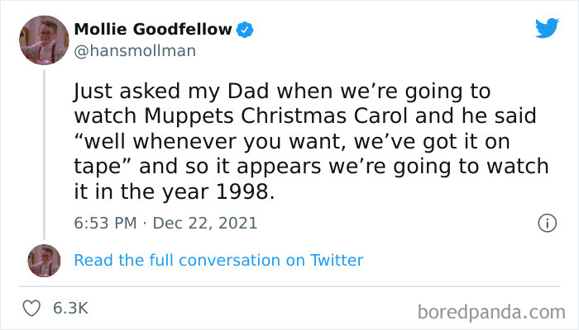Read the full conversation on Twitter
This screenshot has width=579, height=330.
point(218,260)
